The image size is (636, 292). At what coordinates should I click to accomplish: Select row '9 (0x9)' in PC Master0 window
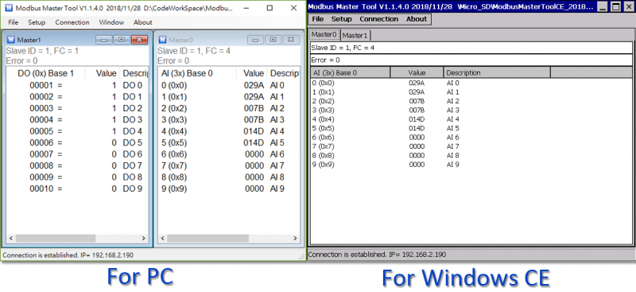229,189
